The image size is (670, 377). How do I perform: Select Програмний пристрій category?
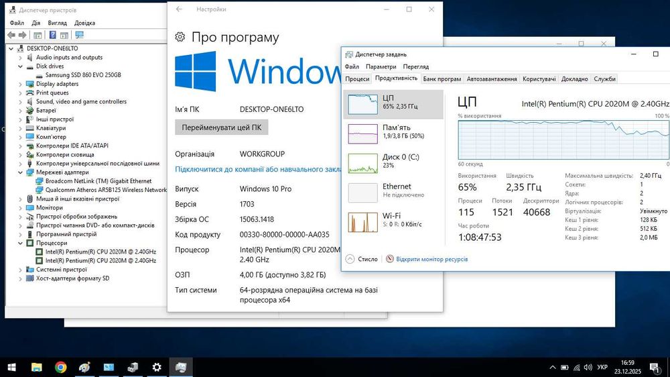click(x=66, y=234)
